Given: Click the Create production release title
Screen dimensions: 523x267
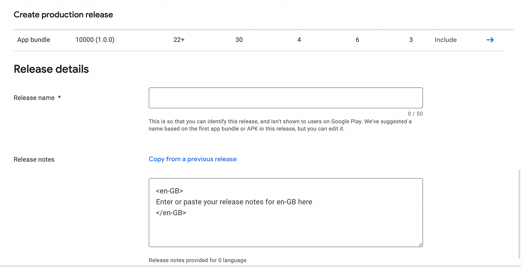Looking at the screenshot, I should click(x=63, y=15).
